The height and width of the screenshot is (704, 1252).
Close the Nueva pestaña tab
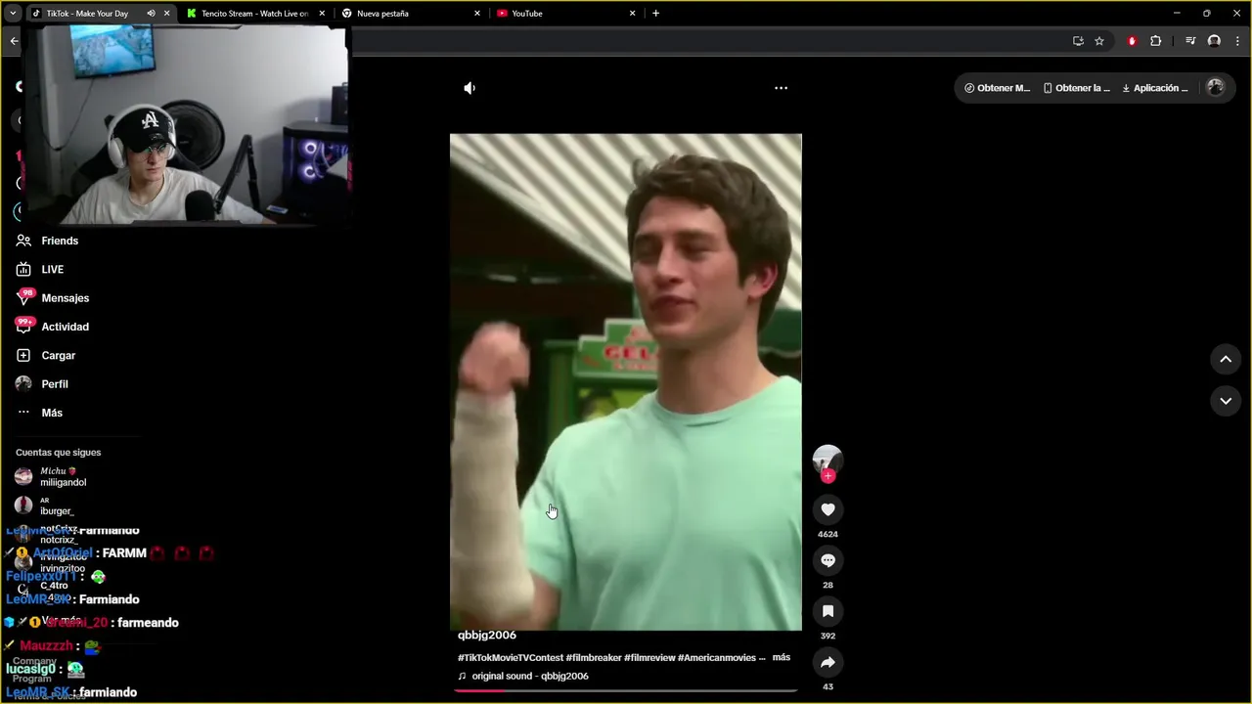point(477,14)
